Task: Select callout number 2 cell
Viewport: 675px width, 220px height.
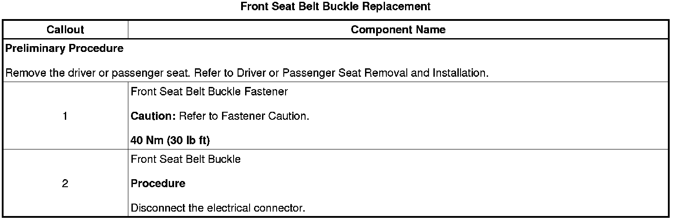Action: click(x=65, y=183)
